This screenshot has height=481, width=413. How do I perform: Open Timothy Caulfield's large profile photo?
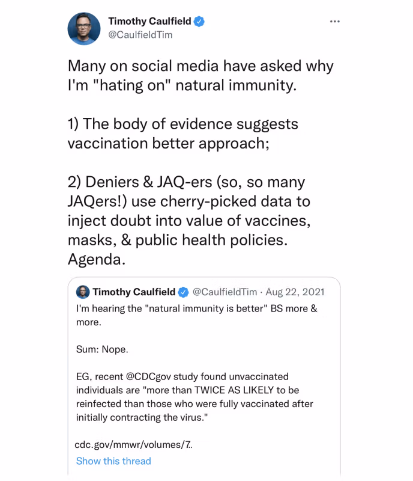pos(83,28)
